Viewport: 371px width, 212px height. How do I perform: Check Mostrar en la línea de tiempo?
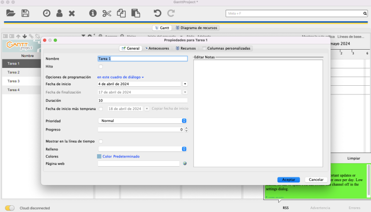[100, 141]
